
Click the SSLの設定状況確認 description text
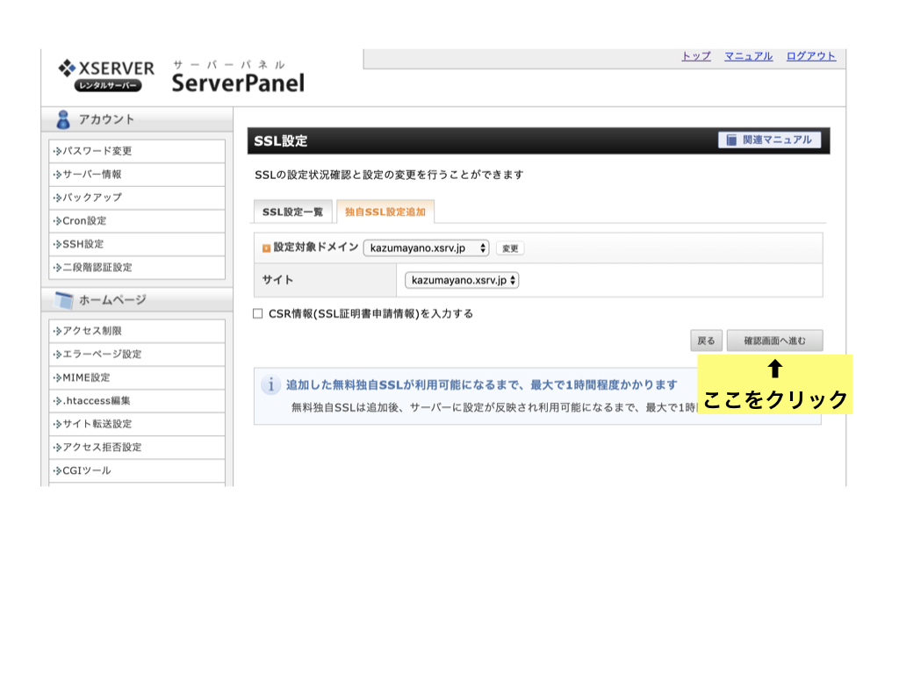click(x=389, y=175)
